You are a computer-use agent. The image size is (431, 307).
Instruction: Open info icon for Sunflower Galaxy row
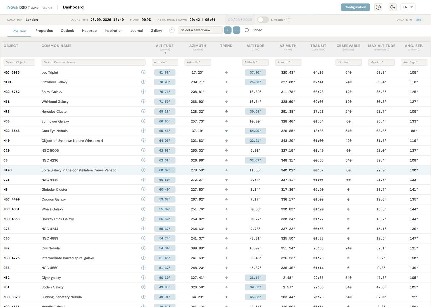(143, 121)
